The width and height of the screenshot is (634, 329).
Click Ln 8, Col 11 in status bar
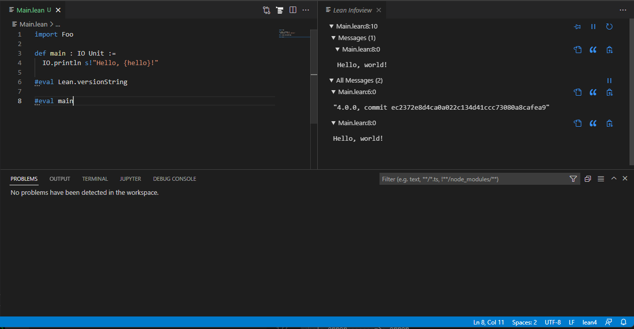[x=488, y=322]
